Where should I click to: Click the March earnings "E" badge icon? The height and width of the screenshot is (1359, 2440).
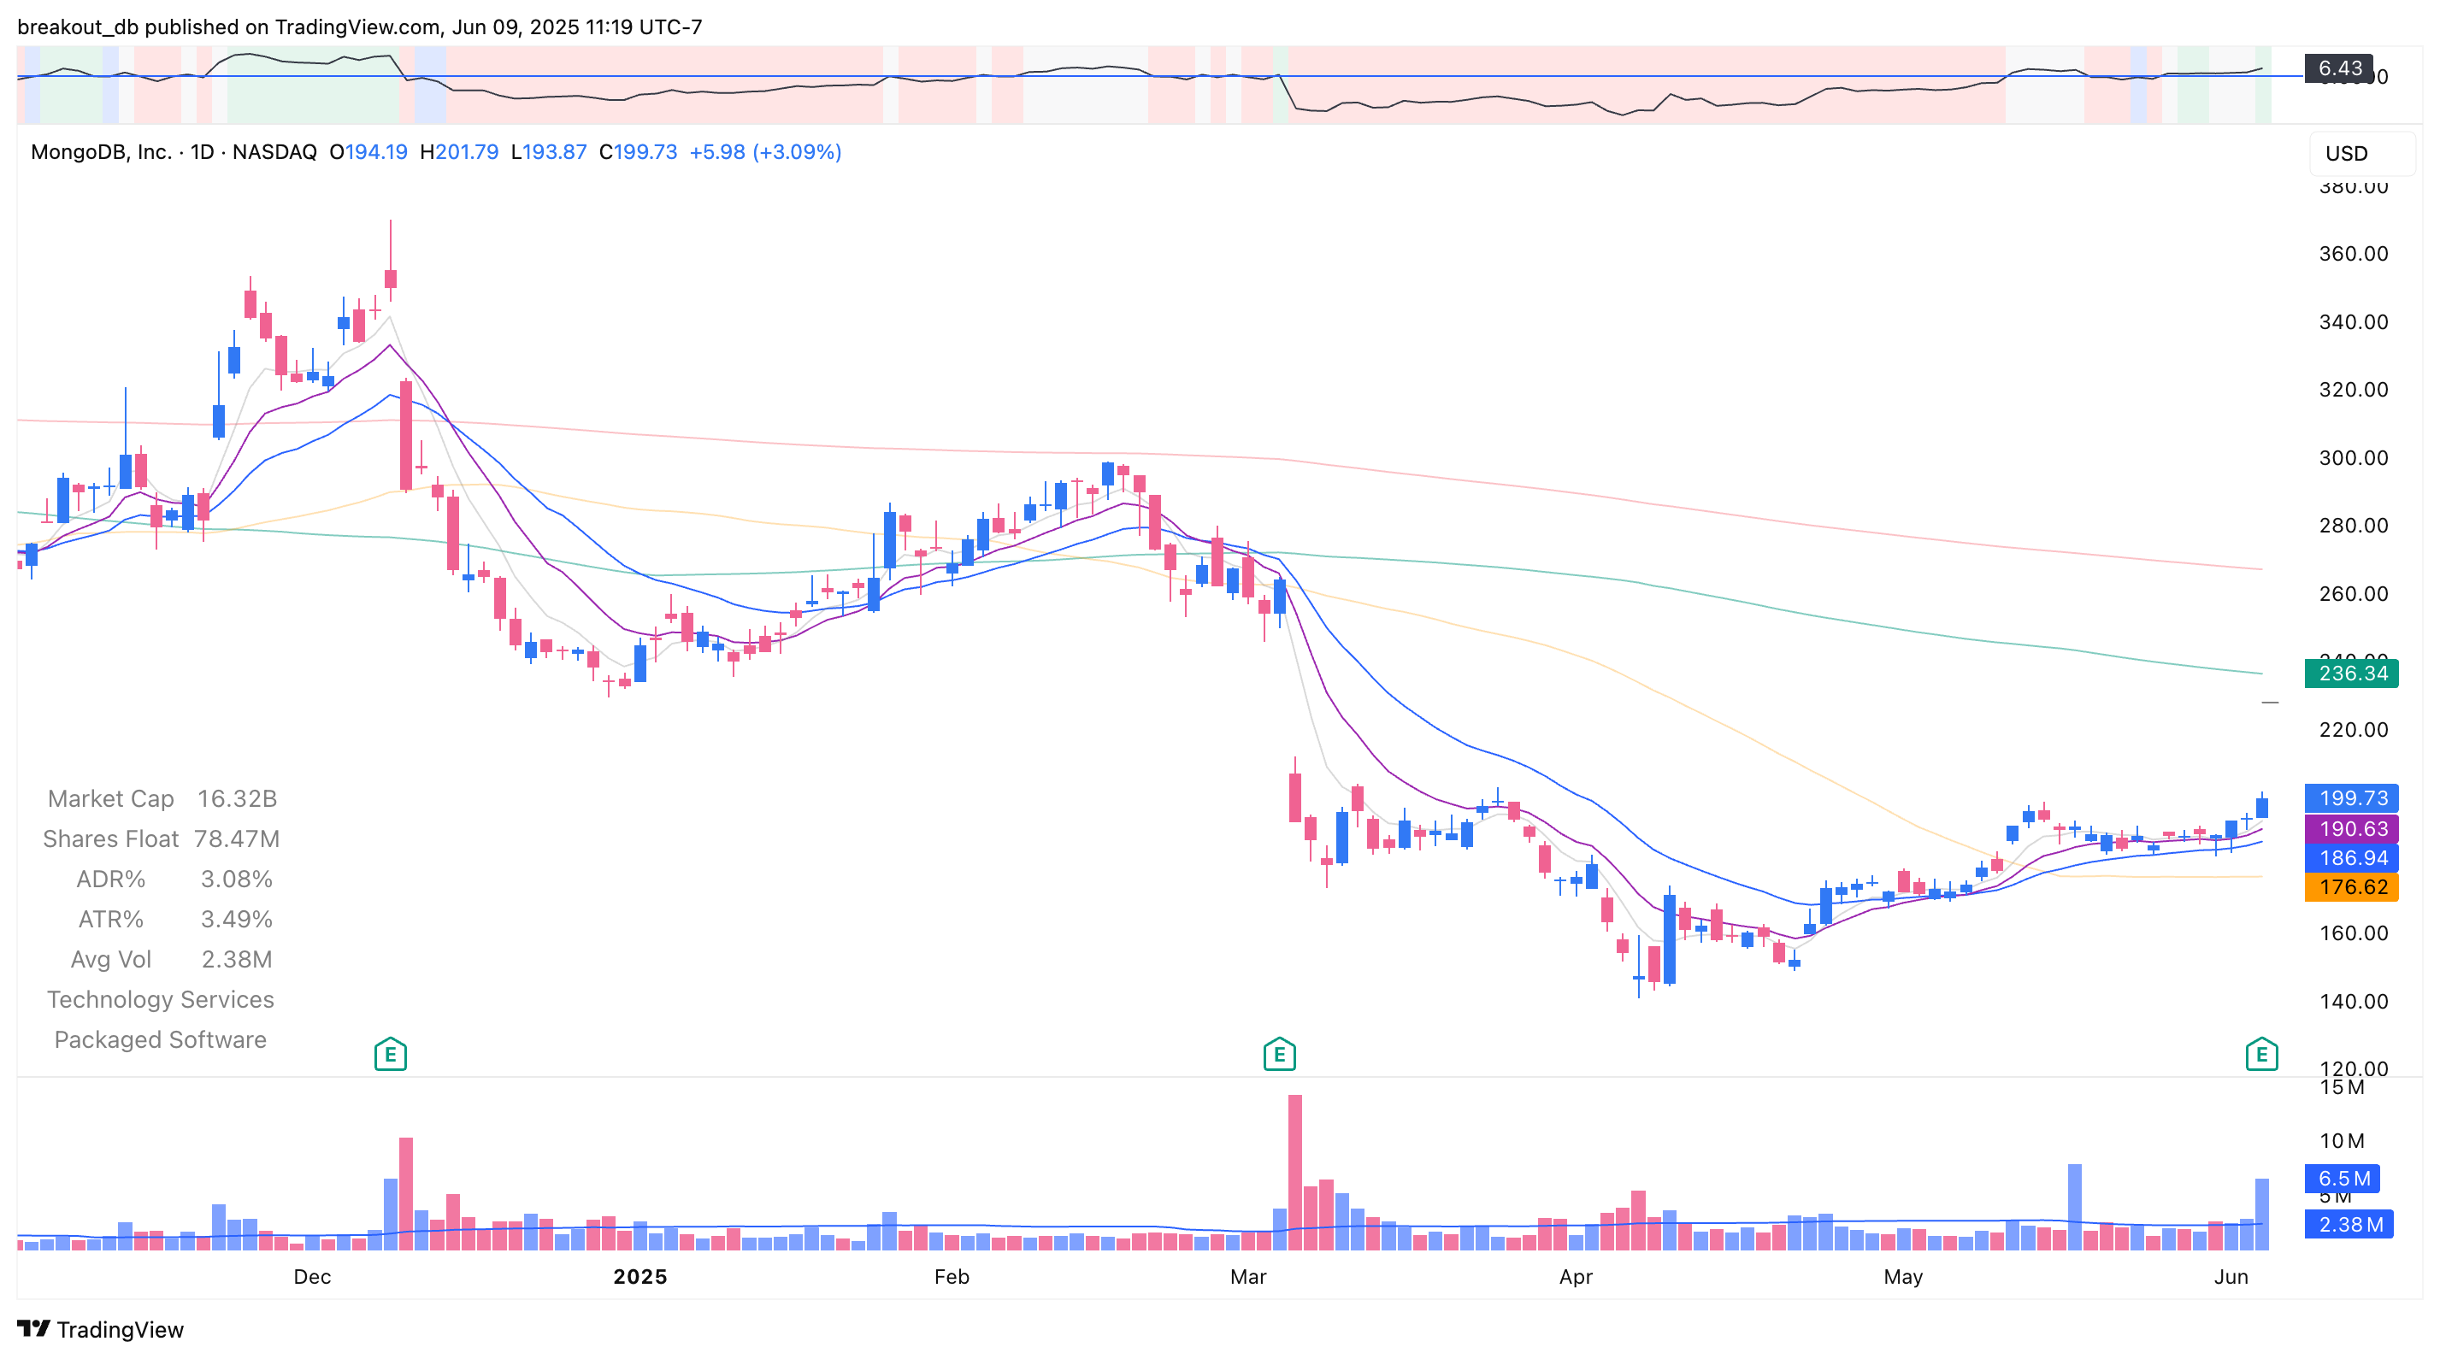coord(1279,1053)
